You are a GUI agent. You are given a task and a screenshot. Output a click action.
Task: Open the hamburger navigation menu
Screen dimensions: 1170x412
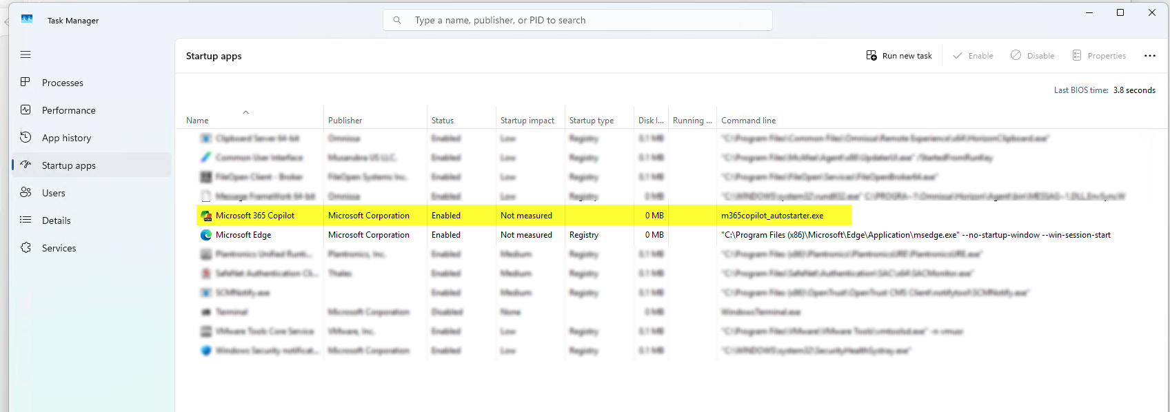pos(26,54)
